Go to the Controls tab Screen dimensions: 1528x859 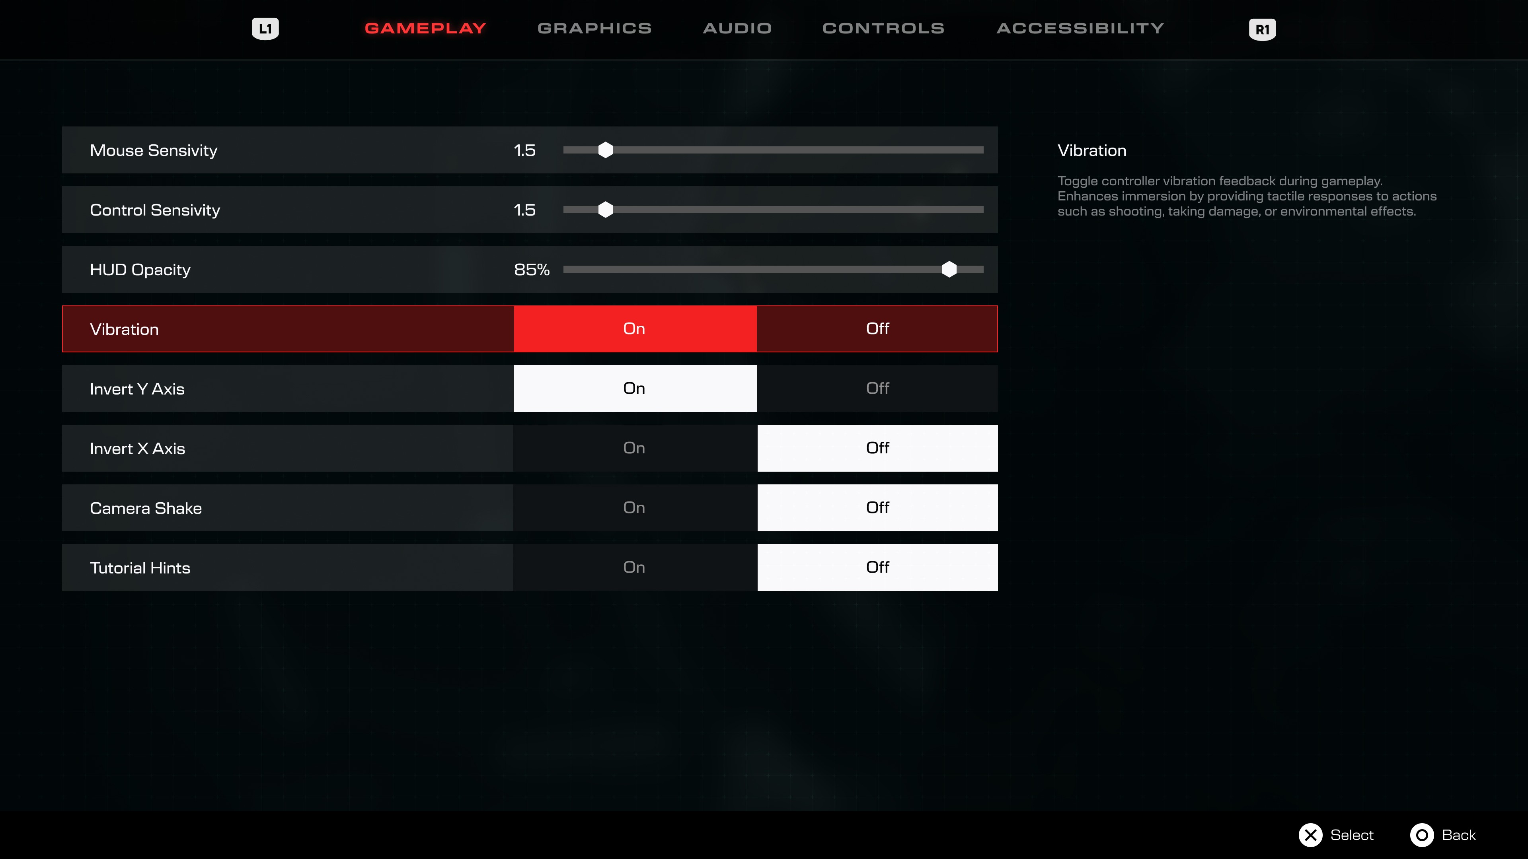(883, 28)
